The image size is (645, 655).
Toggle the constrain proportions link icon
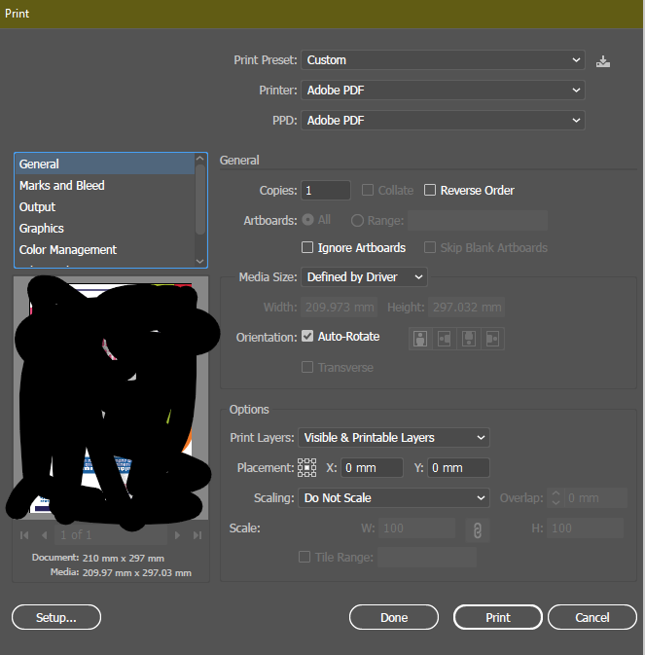point(478,530)
